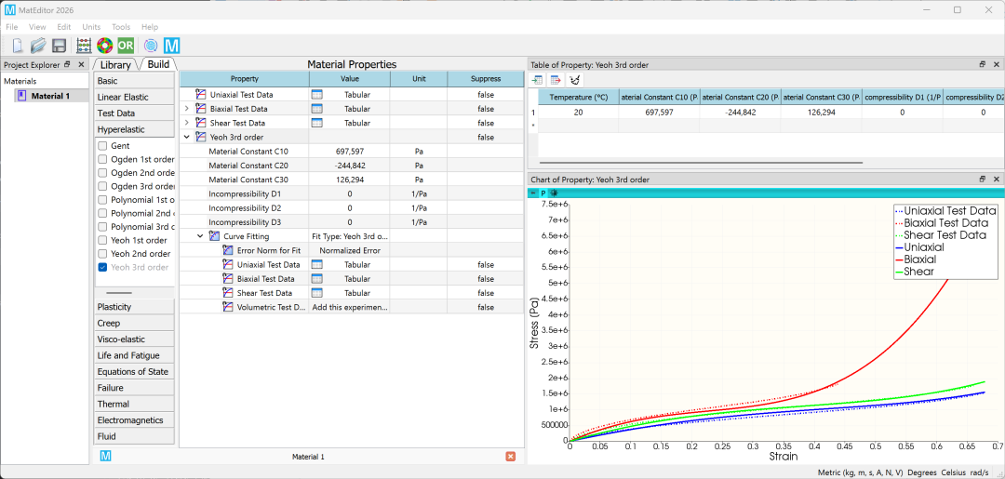Open the Visco-elastic category button

134,339
